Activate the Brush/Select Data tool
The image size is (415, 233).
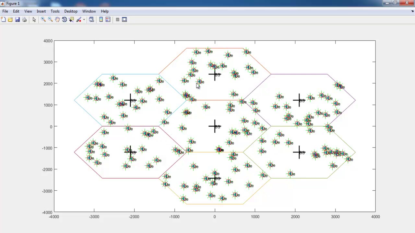coord(79,20)
